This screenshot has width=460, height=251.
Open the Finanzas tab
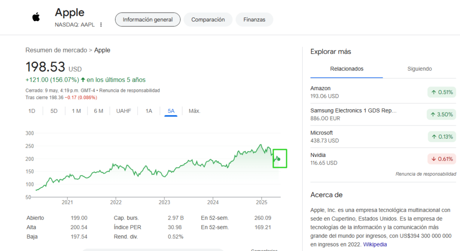point(254,20)
